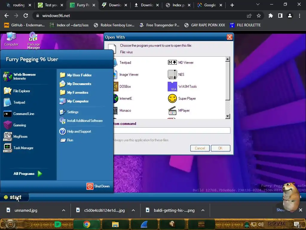Open Chrome from the Windows taskbar

point(87,224)
